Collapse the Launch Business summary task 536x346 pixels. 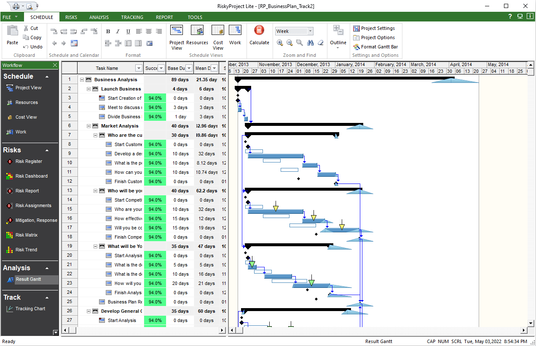[x=88, y=89]
